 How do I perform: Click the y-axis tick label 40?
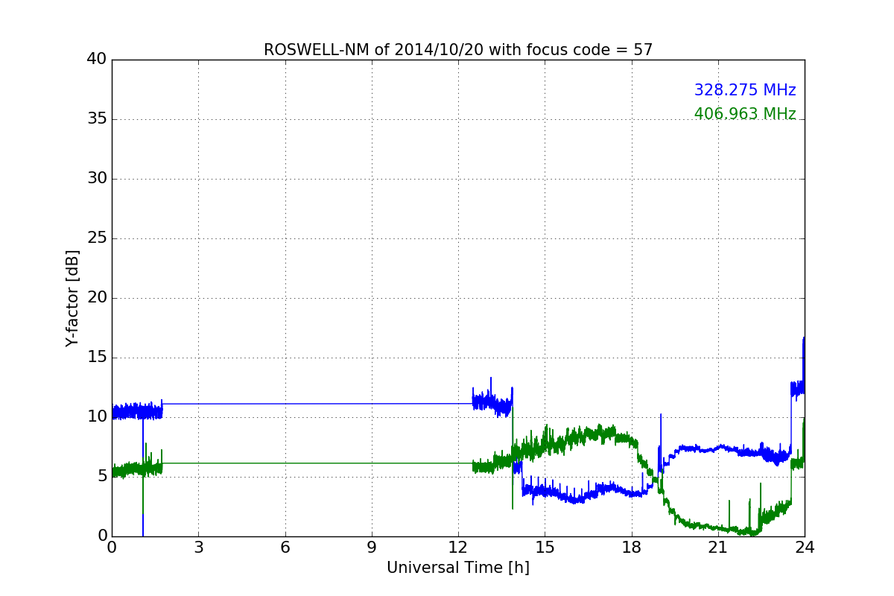point(97,60)
